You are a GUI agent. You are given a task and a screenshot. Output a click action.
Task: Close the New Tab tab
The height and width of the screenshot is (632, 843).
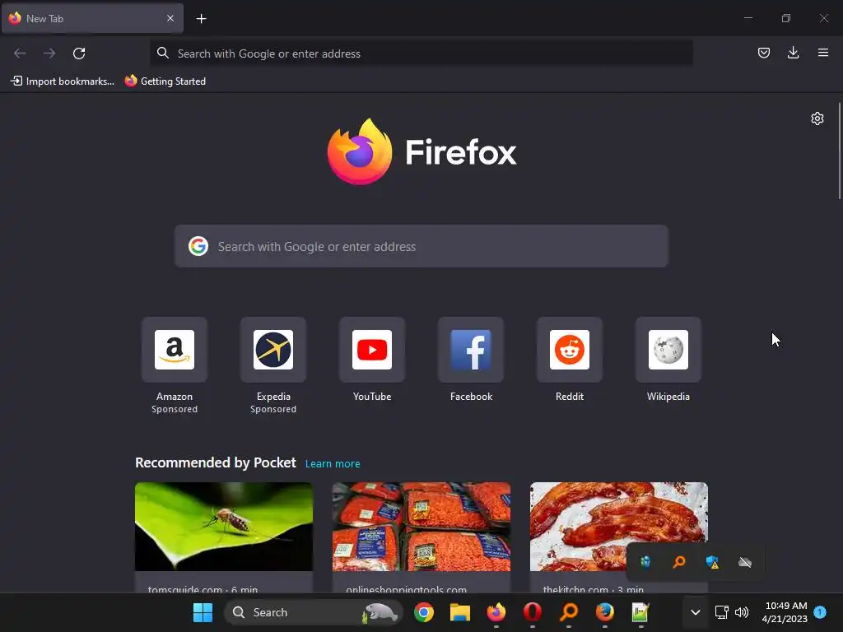(170, 18)
